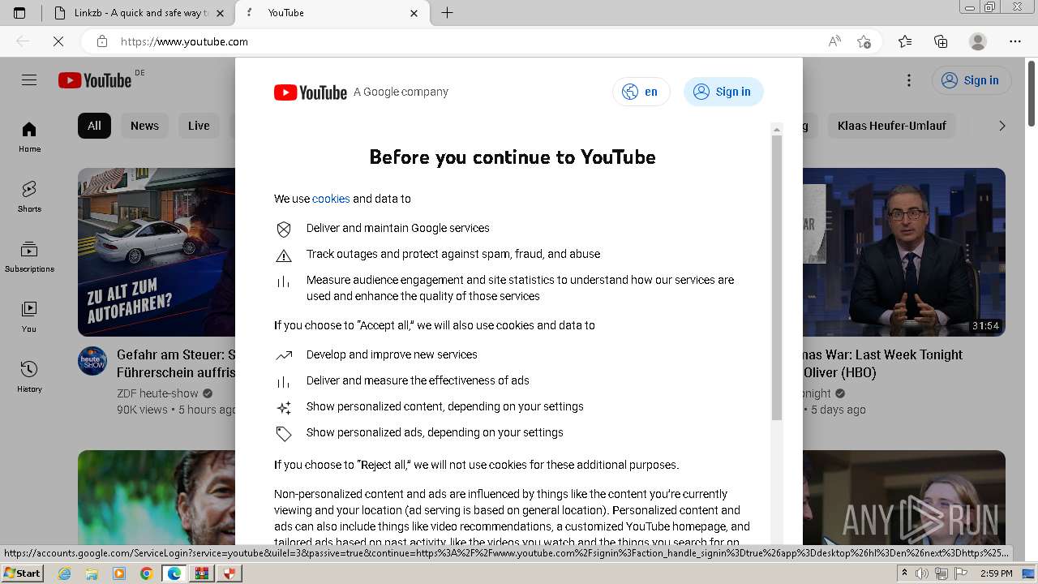This screenshot has width=1038, height=584.
Task: Click the taskbar clock showing 2:59 PM
Action: click(996, 573)
